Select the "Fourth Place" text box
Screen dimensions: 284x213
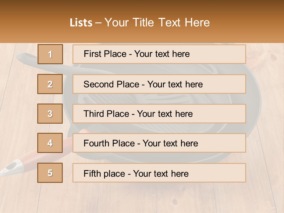point(159,143)
